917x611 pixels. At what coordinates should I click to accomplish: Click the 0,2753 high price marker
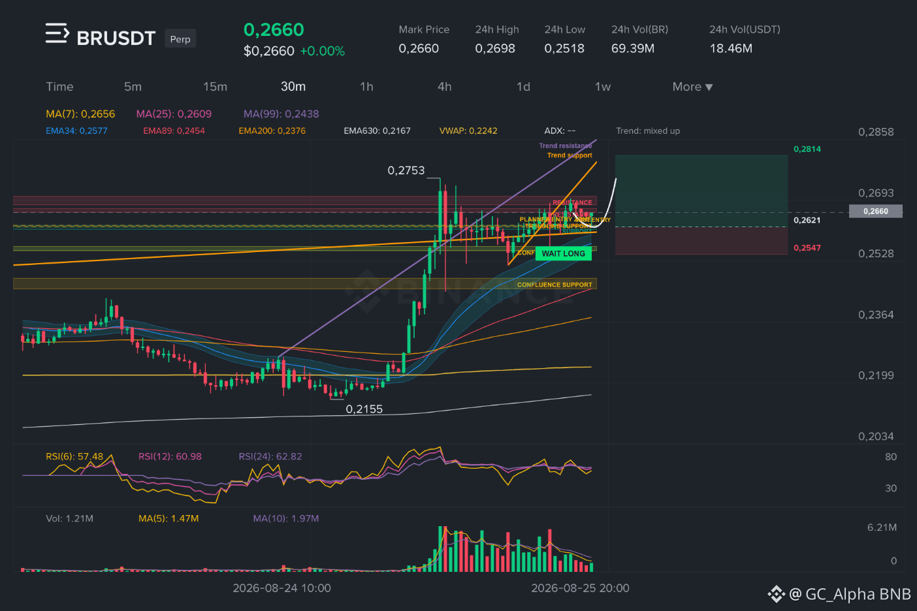pos(406,170)
